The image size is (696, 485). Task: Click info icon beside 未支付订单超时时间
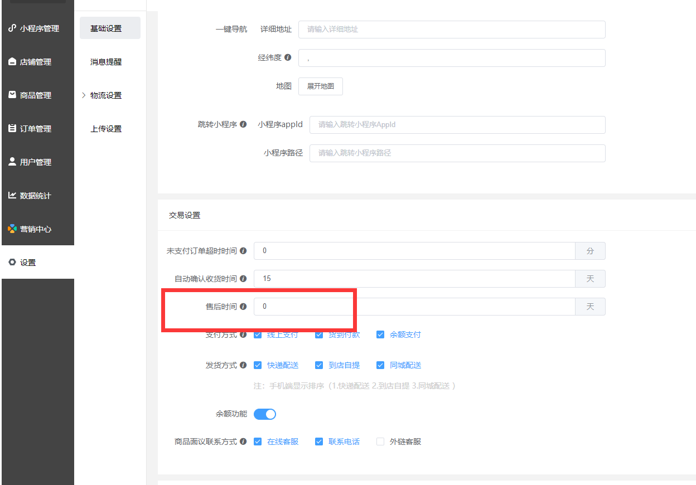[x=243, y=251]
